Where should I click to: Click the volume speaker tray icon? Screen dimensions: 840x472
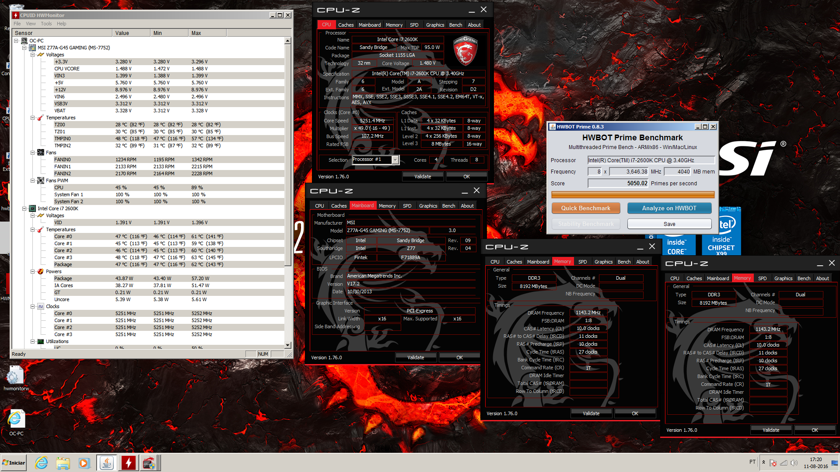pos(794,463)
